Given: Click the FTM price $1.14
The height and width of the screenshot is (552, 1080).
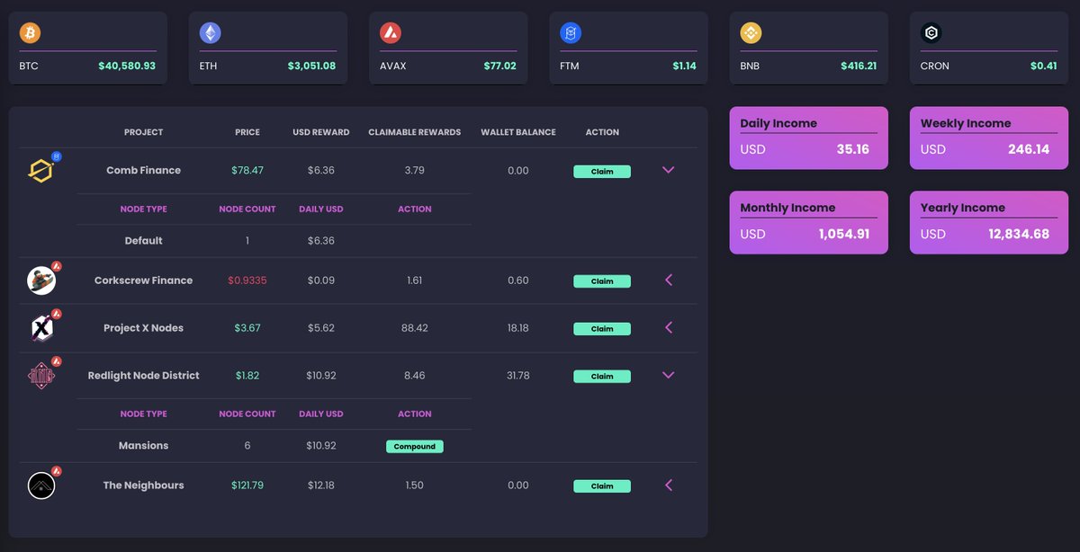Looking at the screenshot, I should (x=685, y=66).
